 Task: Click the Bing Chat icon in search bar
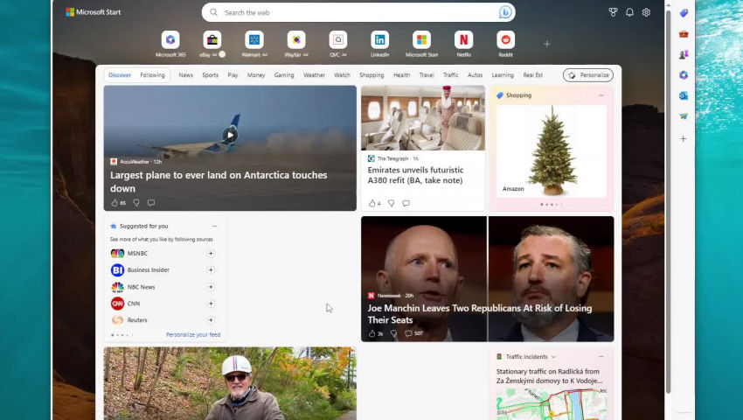[504, 12]
